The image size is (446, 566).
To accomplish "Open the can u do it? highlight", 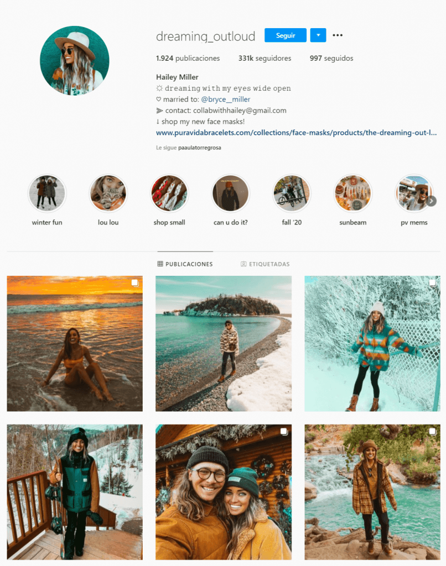I will click(x=231, y=193).
